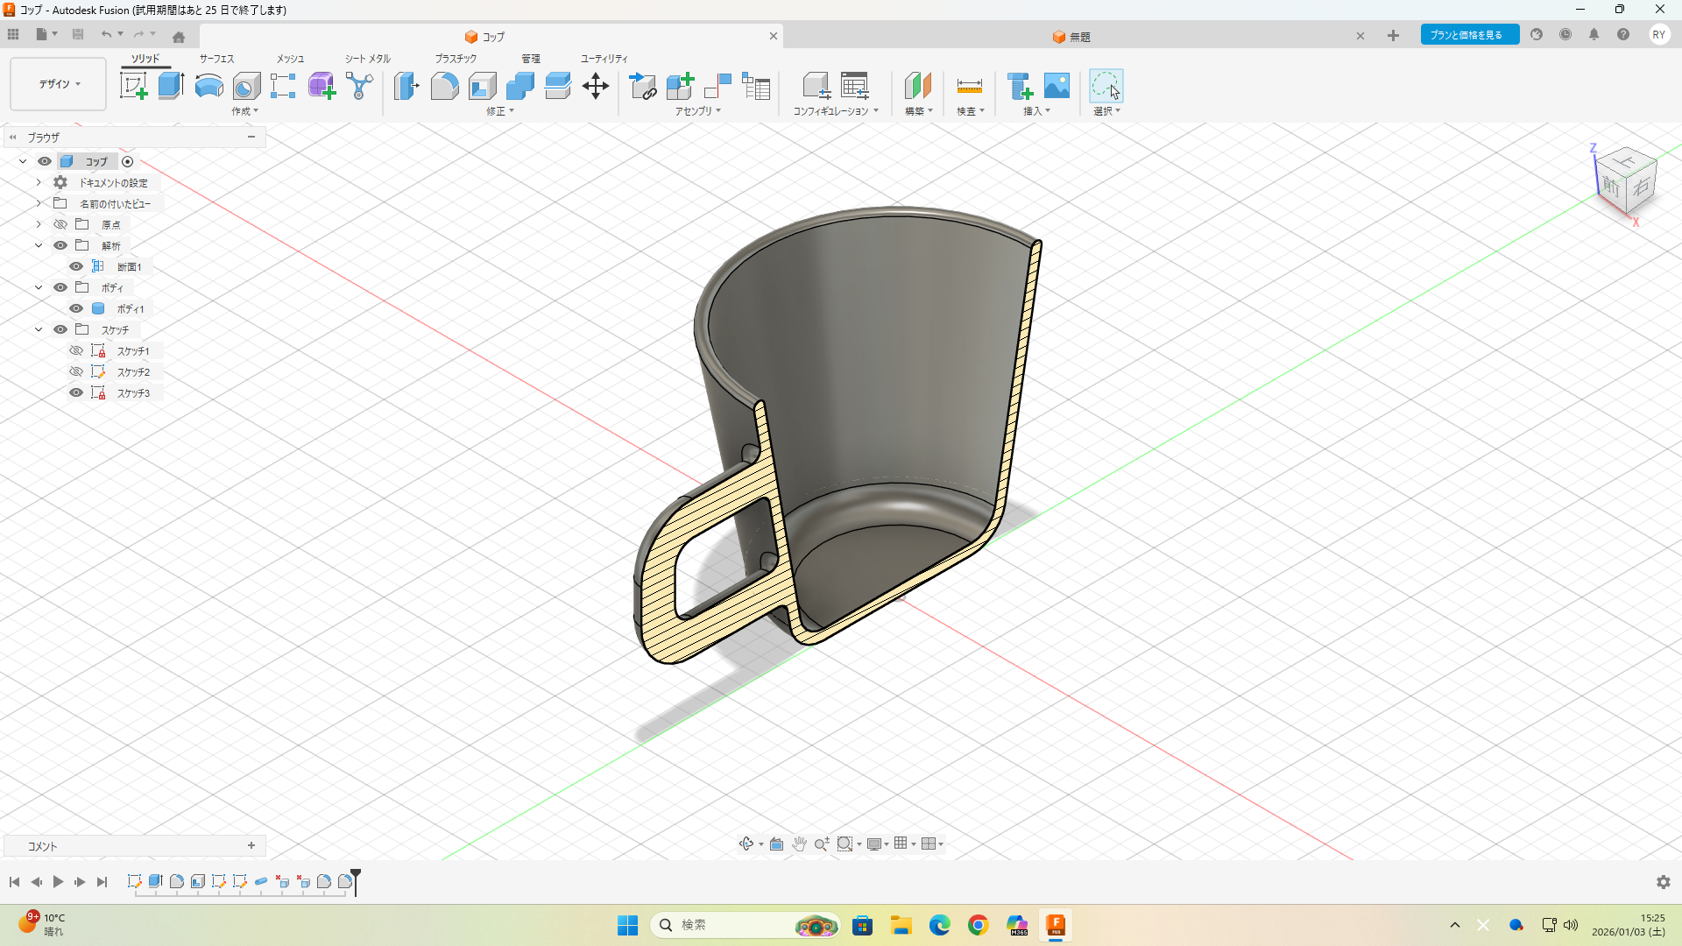Open the デザイン workspace dropdown

click(x=59, y=84)
